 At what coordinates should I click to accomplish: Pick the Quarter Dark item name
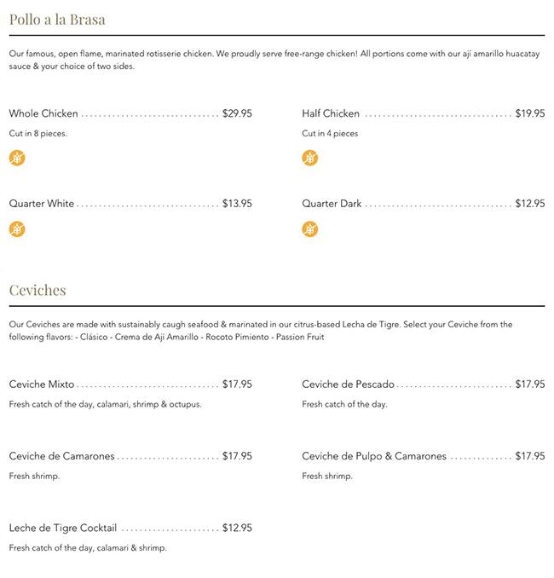(x=332, y=204)
